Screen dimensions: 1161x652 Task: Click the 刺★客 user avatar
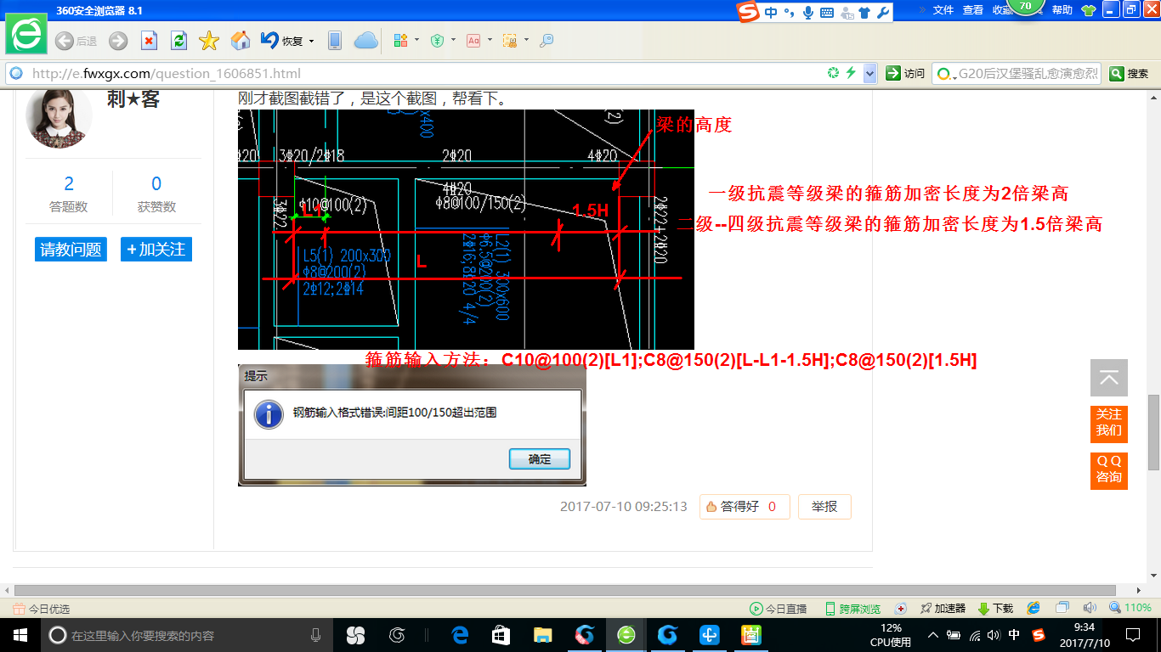click(58, 118)
